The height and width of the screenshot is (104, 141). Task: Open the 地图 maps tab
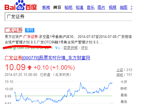pos(124,7)
